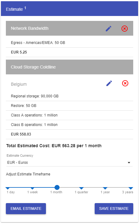Set timeframe slider to 1 week marker
Screen dimensions: 140x224
tap(32, 188)
